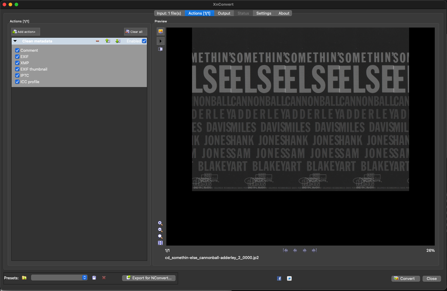The width and height of the screenshot is (447, 291).
Task: Open the Status tab
Action: tap(243, 13)
